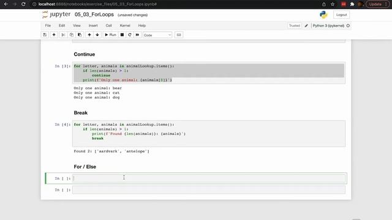The width and height of the screenshot is (392, 220).
Task: Reload the page using the browser refresh icon
Action: coord(23,4)
